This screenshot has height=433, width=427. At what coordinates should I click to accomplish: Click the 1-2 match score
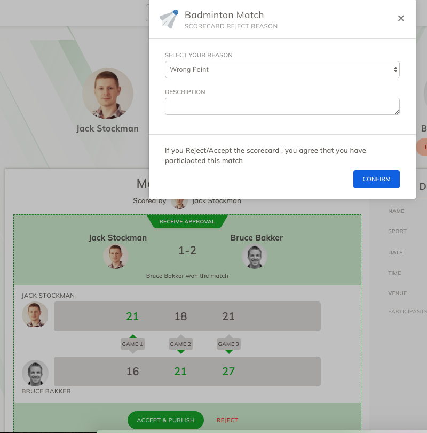point(187,251)
